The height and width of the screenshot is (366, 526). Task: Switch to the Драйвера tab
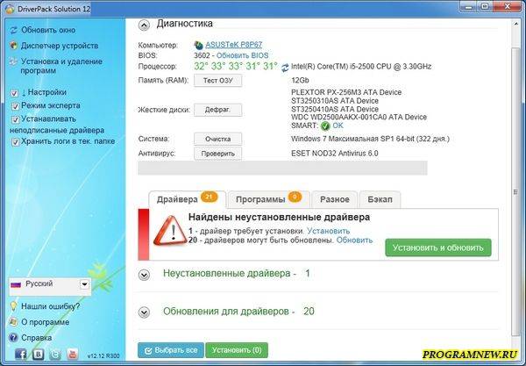(188, 199)
